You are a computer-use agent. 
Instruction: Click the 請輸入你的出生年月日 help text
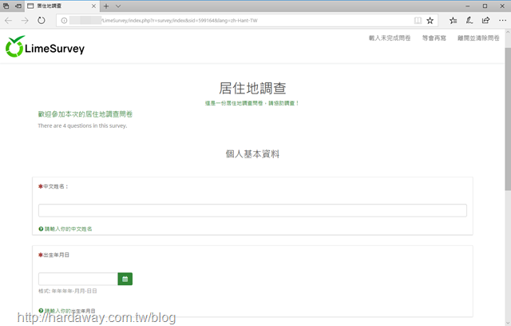(69, 311)
